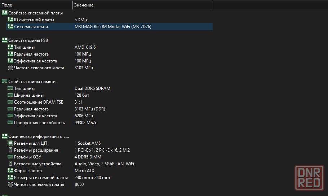This screenshot has width=328, height=196.
Task: Select the 'Соотношение DRAM:FSB' row
Action: tap(39, 102)
